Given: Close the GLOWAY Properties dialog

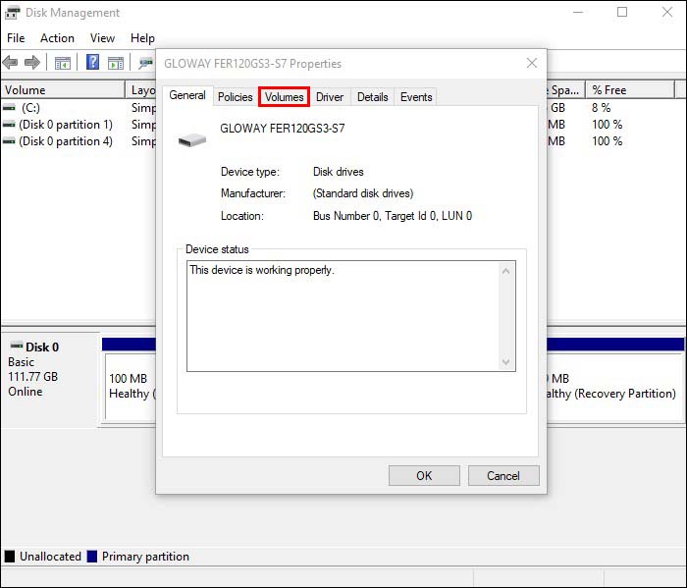Looking at the screenshot, I should [532, 63].
